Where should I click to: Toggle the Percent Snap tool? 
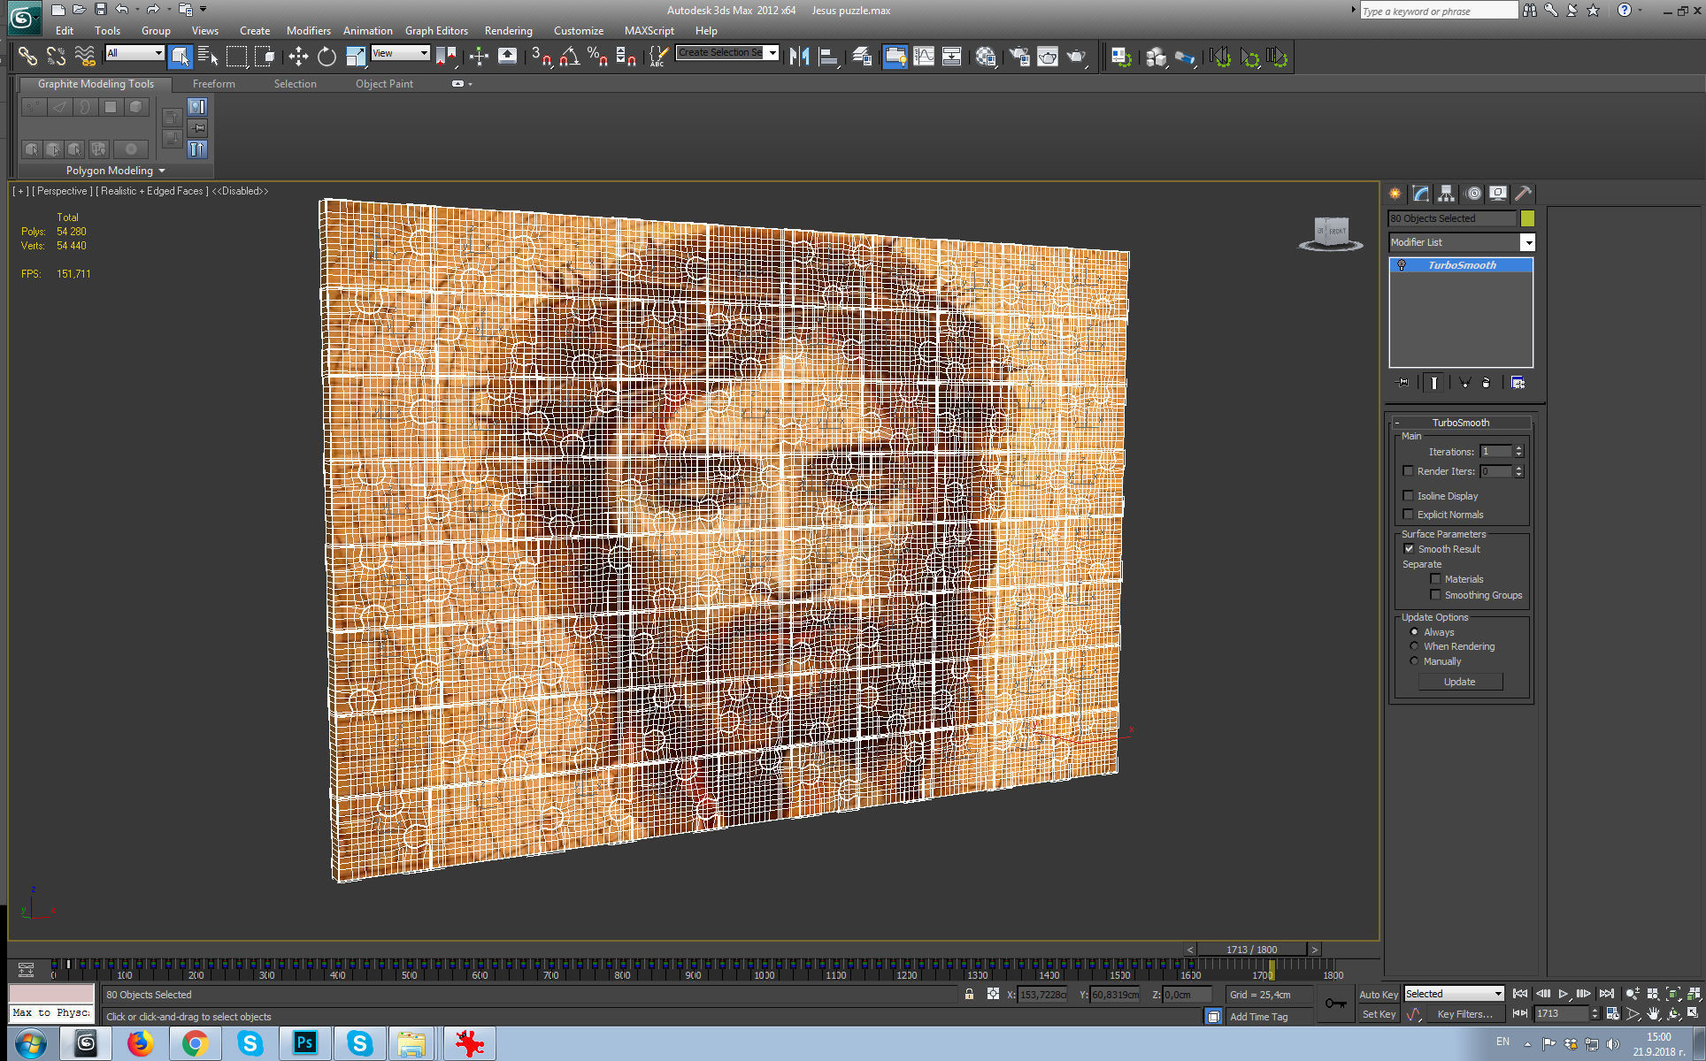pos(597,57)
